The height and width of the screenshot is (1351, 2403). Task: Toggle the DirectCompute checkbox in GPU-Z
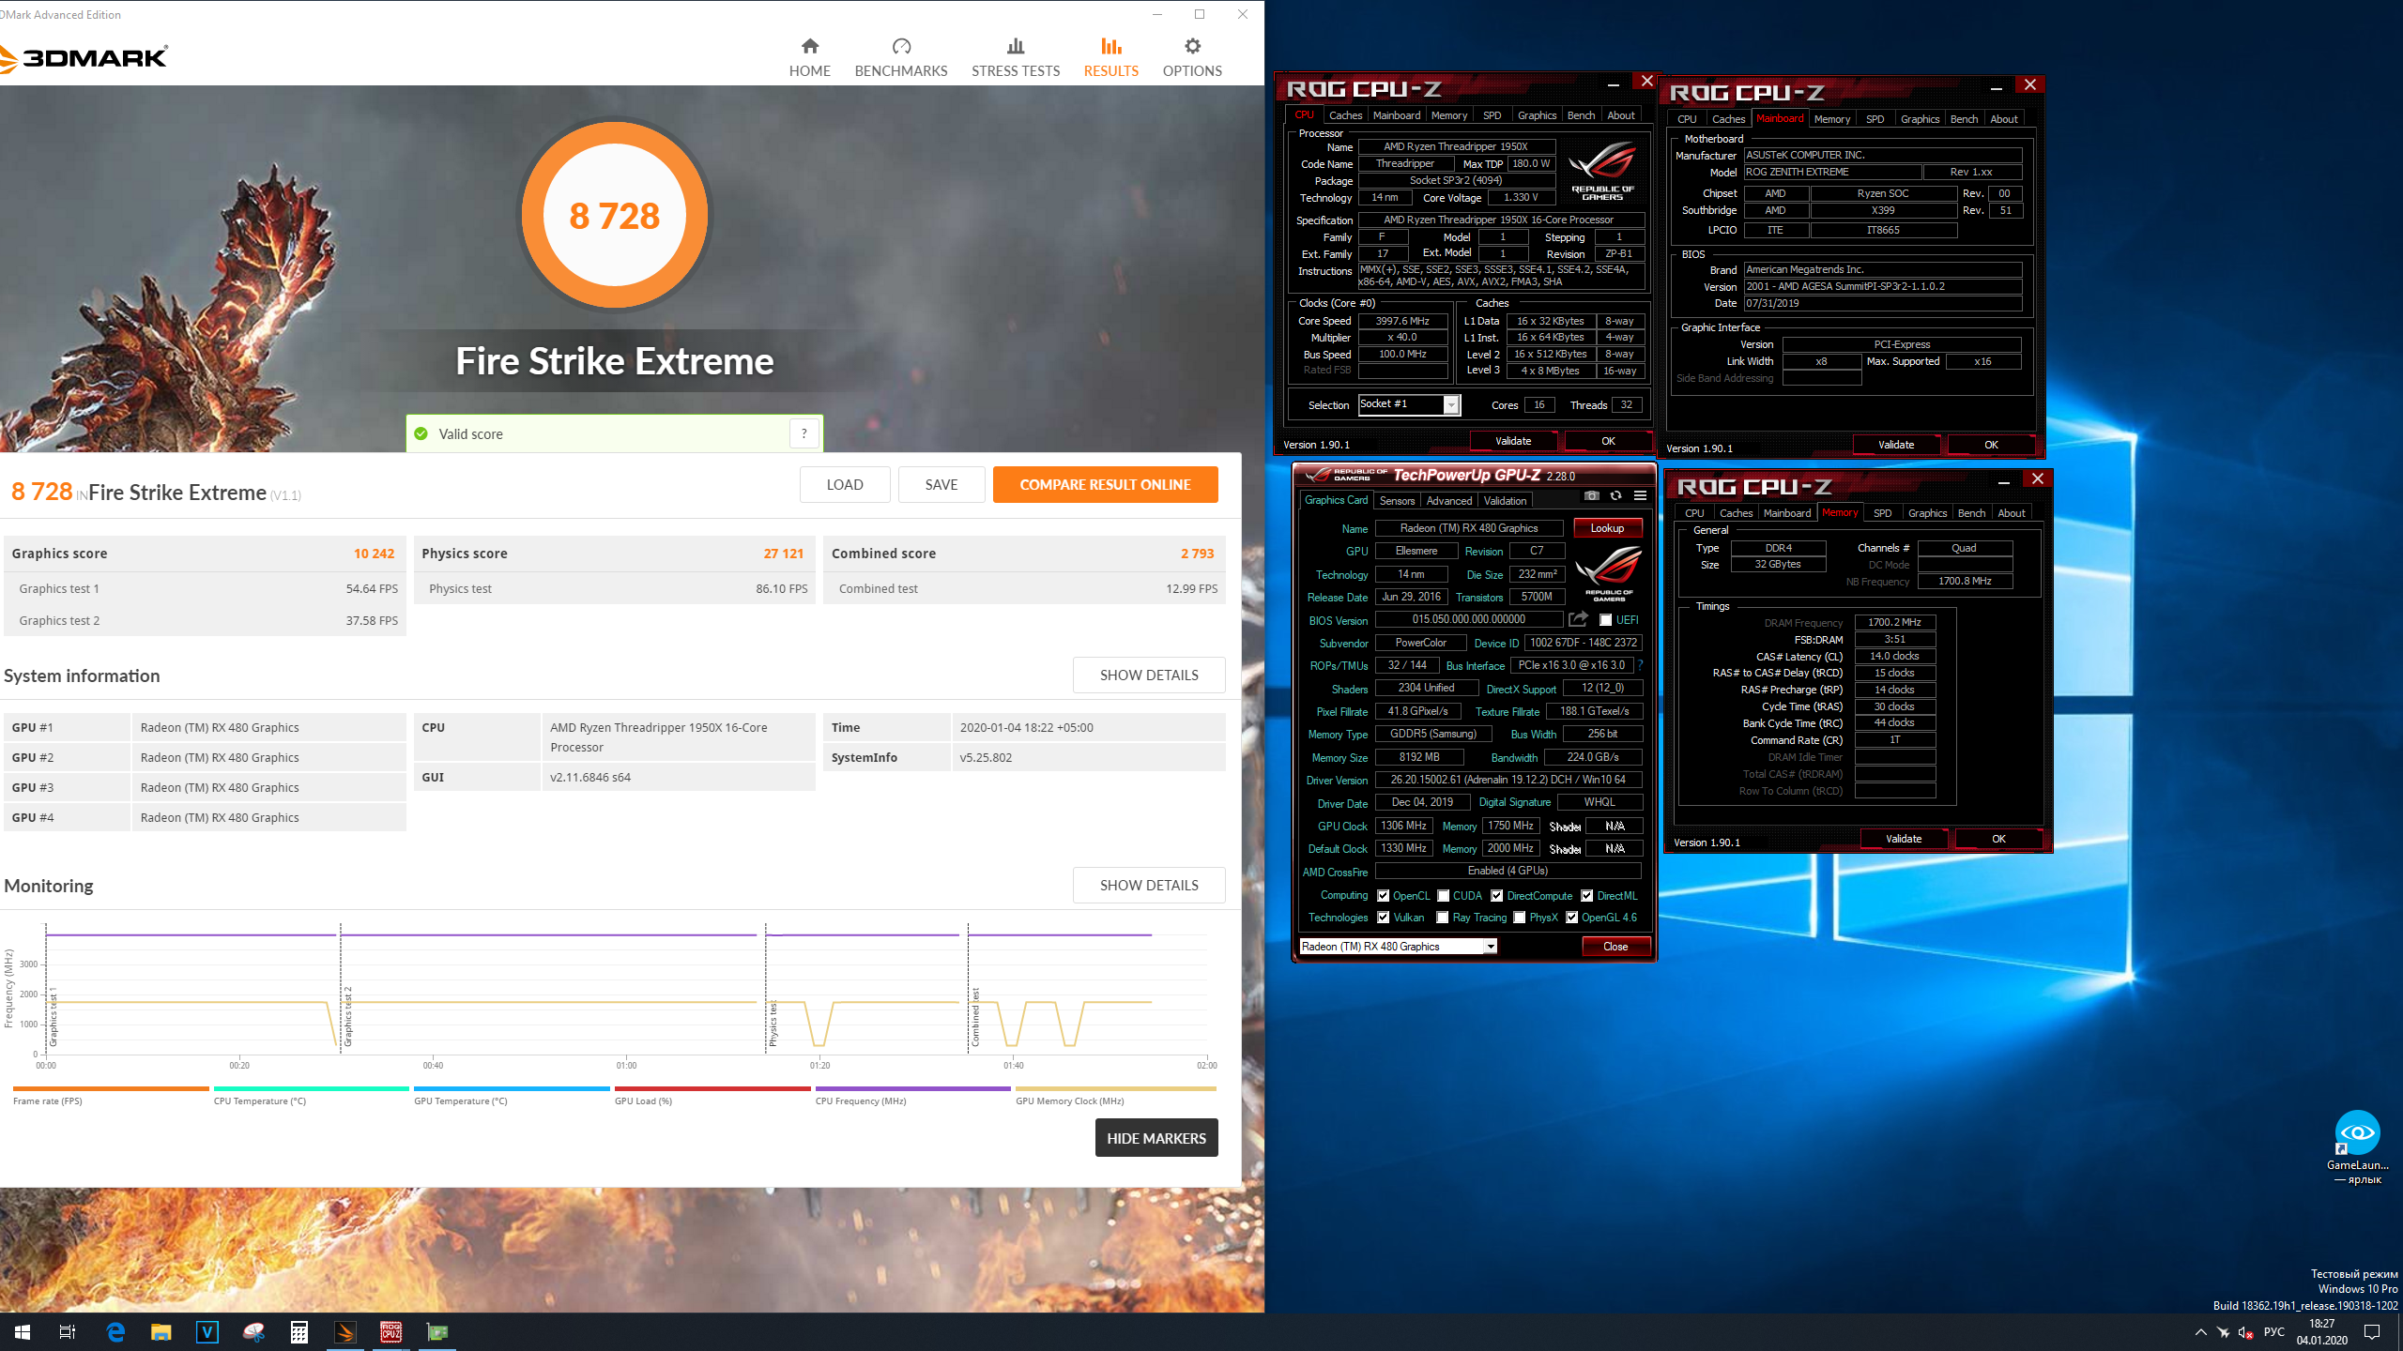pos(1497,896)
